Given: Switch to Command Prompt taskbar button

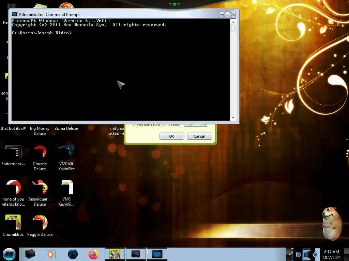Looking at the screenshot, I should click(157, 254).
